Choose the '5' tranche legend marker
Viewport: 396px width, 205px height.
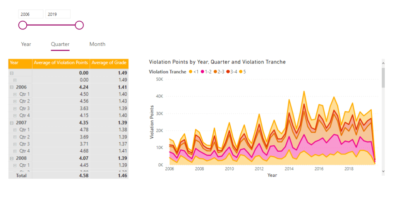pos(241,72)
